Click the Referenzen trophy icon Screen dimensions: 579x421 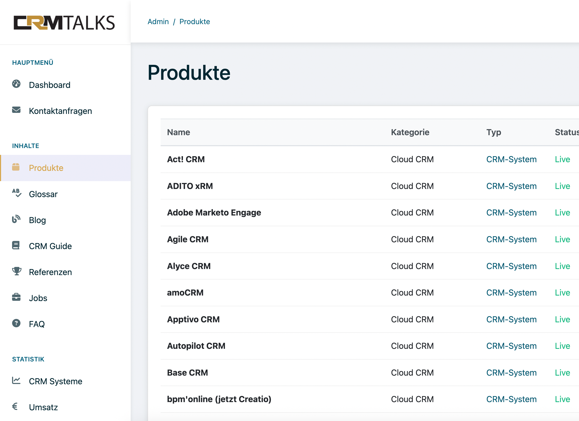click(17, 271)
